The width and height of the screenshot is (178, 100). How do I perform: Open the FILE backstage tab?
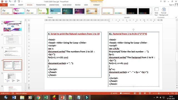(x=4, y=5)
